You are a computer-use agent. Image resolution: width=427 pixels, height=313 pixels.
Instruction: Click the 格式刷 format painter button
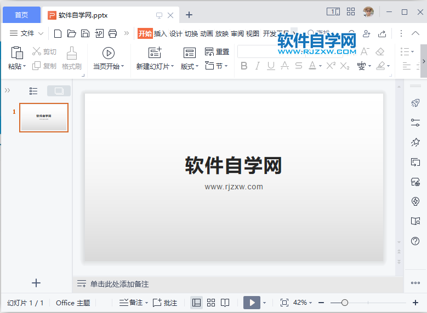coord(72,58)
